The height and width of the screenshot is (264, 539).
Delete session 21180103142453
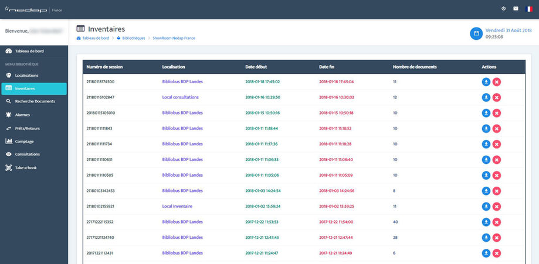(496, 191)
